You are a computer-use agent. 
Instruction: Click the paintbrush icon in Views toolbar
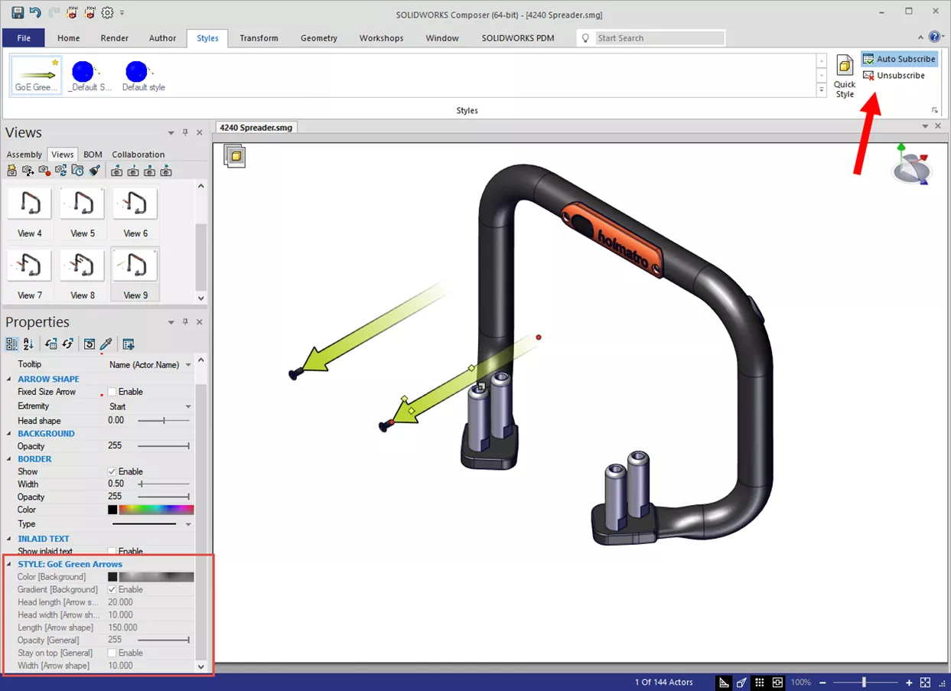(x=94, y=171)
